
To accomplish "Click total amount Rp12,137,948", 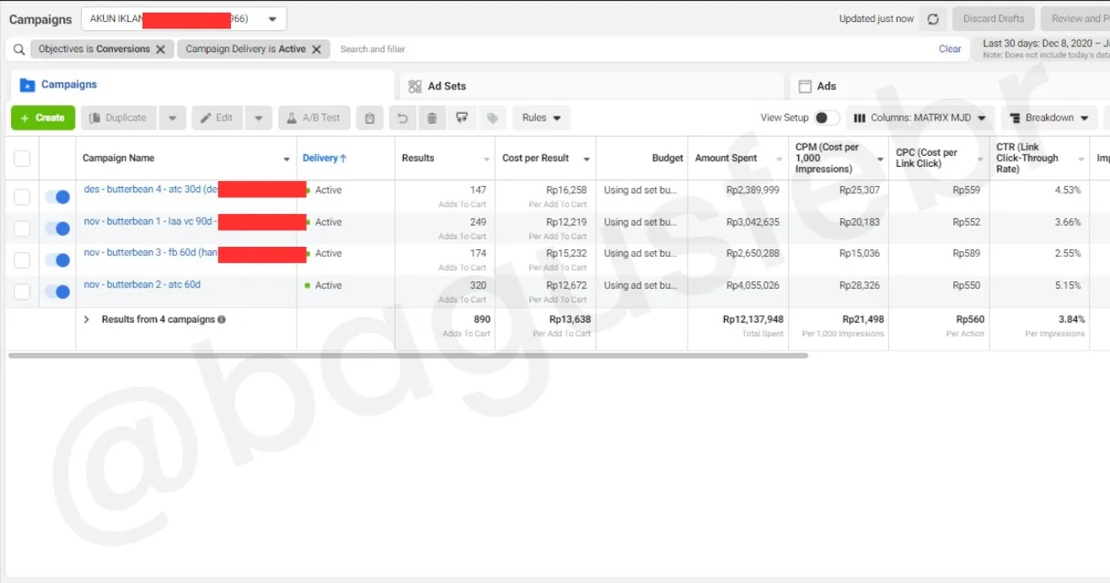I will coord(753,320).
